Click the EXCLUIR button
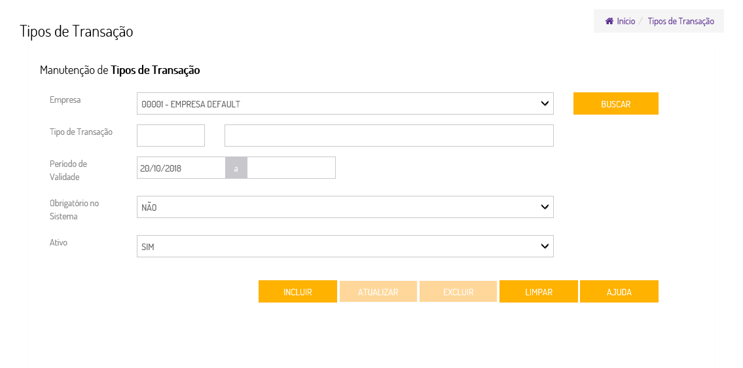This screenshot has width=743, height=368. click(x=458, y=292)
